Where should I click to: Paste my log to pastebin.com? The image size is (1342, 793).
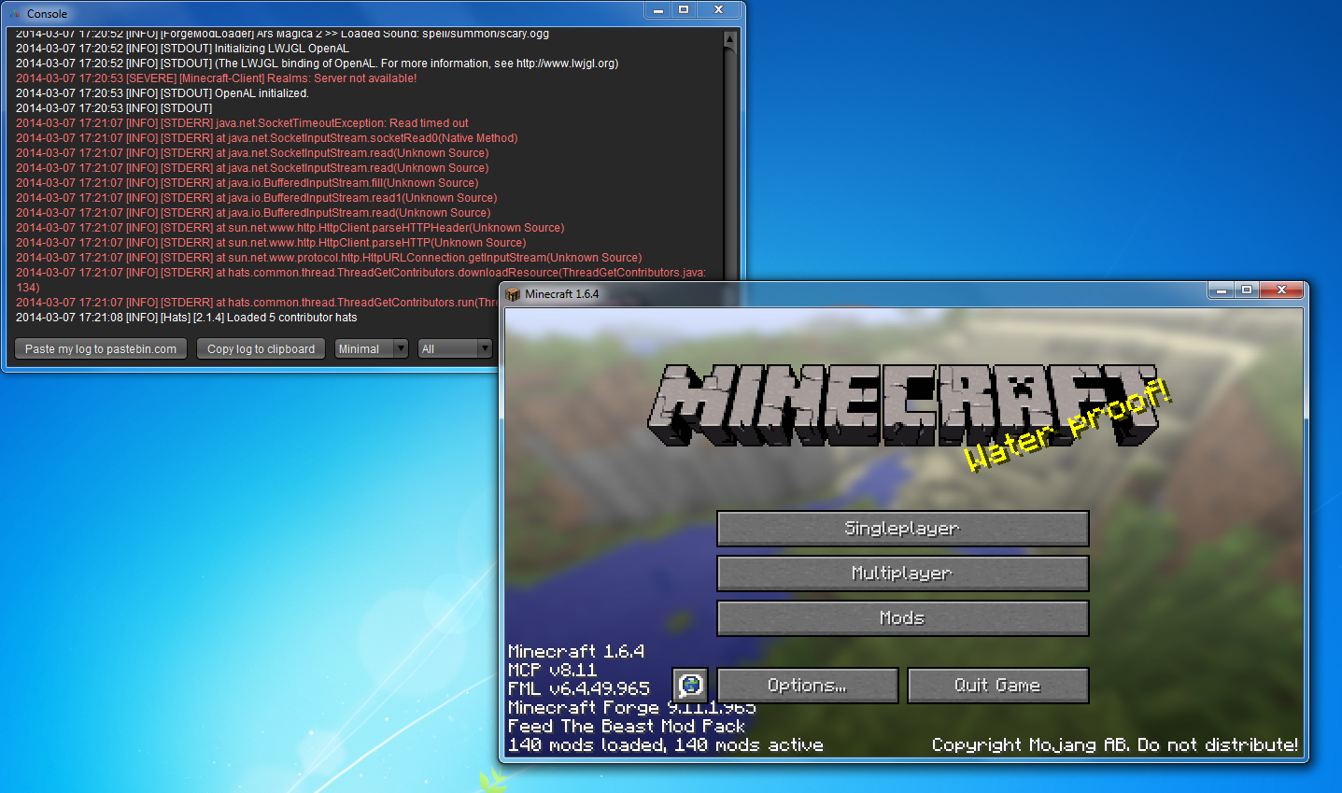pos(101,349)
